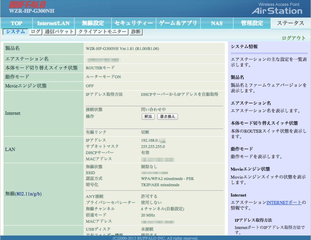Open the NAS tab
The width and height of the screenshot is (311, 240).
pos(217,23)
